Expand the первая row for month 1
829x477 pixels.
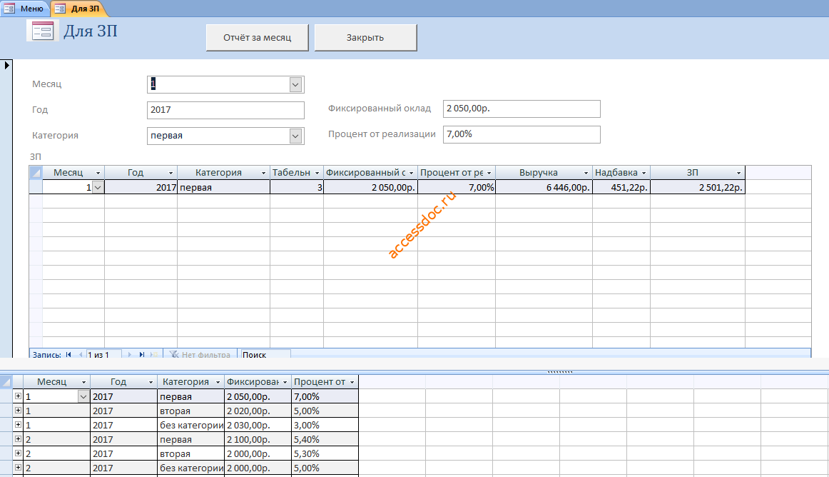tap(18, 396)
